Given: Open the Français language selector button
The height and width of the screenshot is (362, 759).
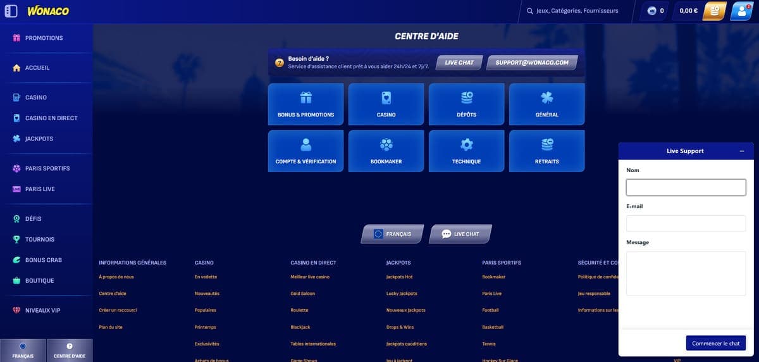Looking at the screenshot, I should [392, 234].
